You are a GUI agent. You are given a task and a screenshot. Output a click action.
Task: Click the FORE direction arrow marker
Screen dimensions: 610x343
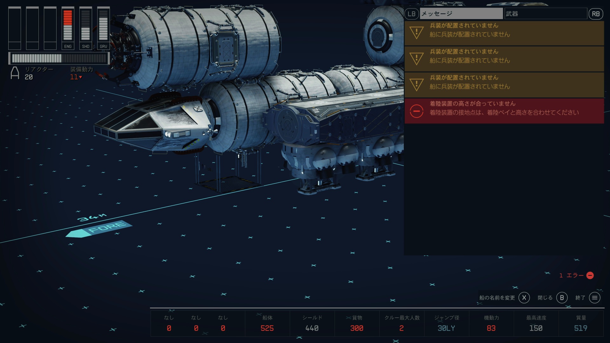[x=99, y=229]
